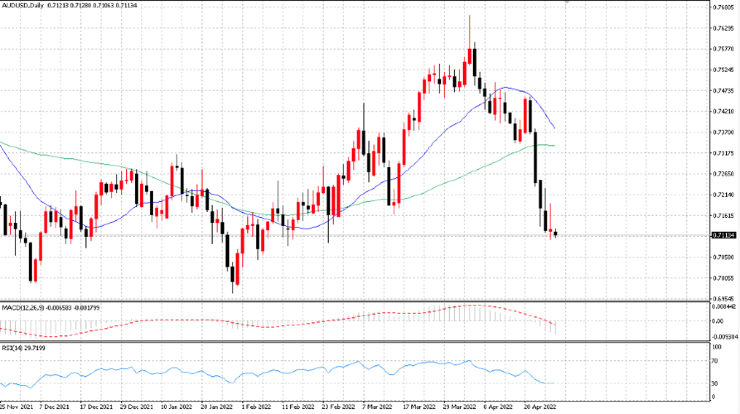The width and height of the screenshot is (740, 414).
Task: Click the AUDUSD,Daily chart title label
Action: pyautogui.click(x=23, y=5)
